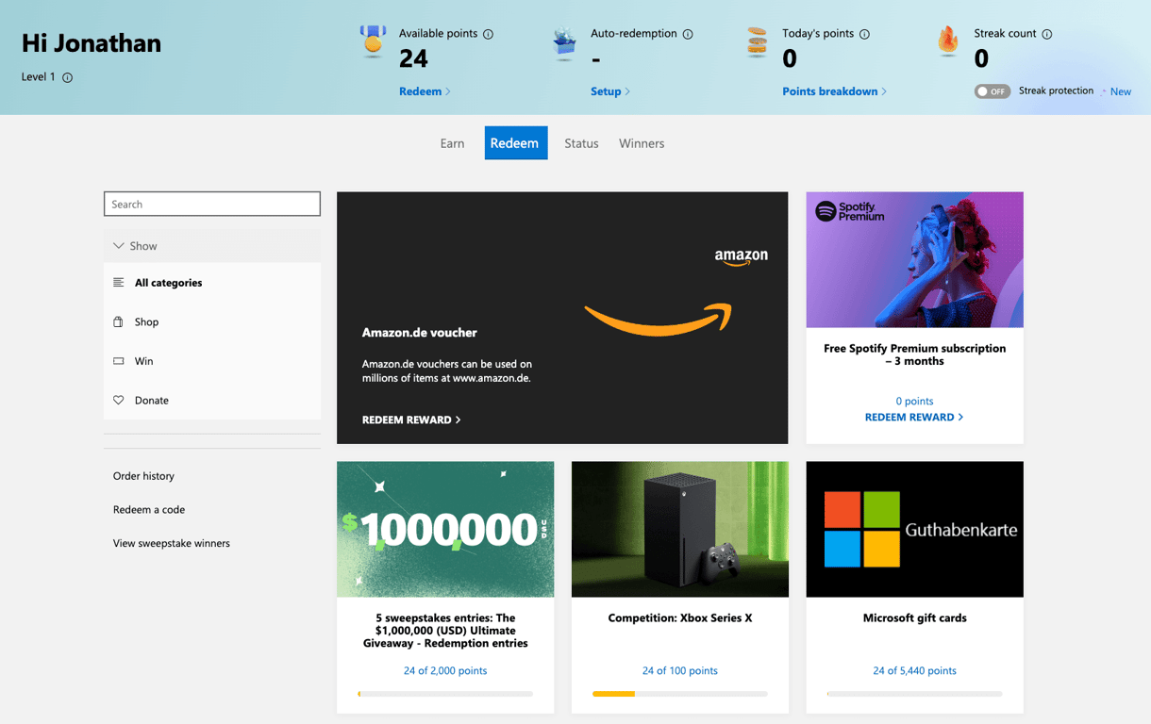The image size is (1151, 724).
Task: Click the 'Level 1' label
Action: (x=39, y=77)
